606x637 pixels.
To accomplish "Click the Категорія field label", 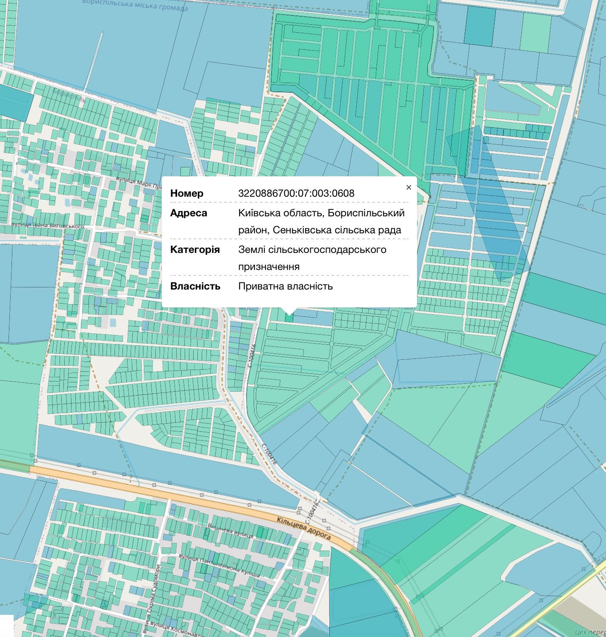I will pyautogui.click(x=195, y=250).
